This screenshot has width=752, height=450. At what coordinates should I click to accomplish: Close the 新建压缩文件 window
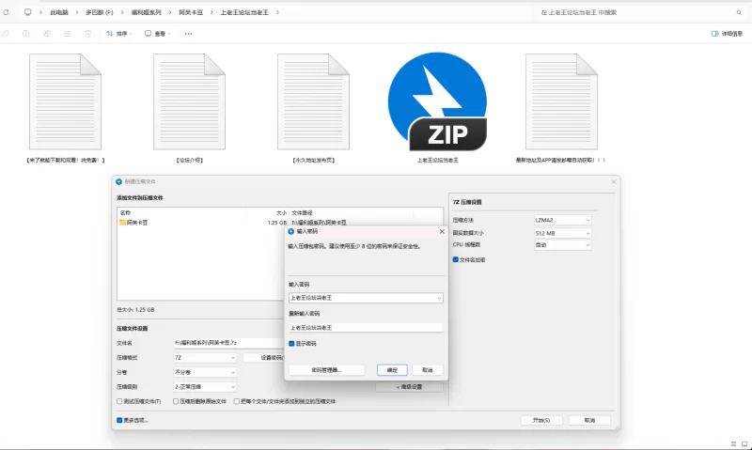click(x=614, y=181)
